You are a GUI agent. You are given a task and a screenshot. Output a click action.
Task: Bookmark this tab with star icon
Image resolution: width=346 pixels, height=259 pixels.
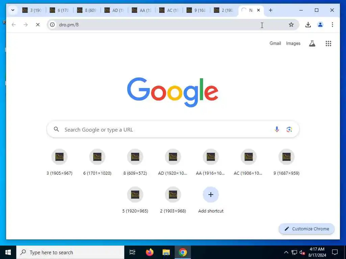coord(291,25)
